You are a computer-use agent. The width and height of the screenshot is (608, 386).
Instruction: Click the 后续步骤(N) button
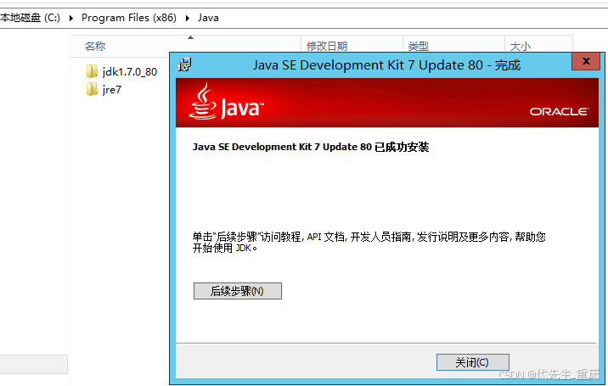coord(237,291)
